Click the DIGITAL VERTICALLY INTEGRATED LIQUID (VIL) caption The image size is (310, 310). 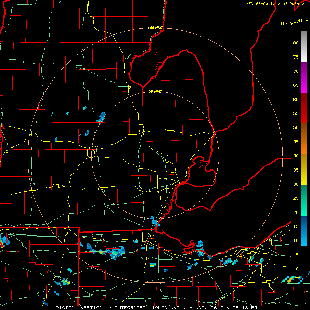[121, 308]
